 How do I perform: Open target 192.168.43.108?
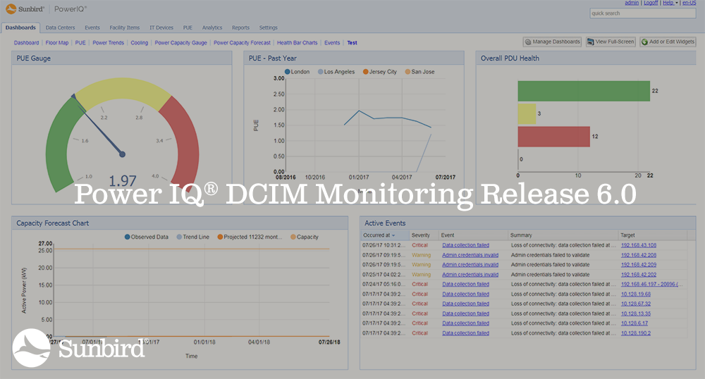click(639, 246)
